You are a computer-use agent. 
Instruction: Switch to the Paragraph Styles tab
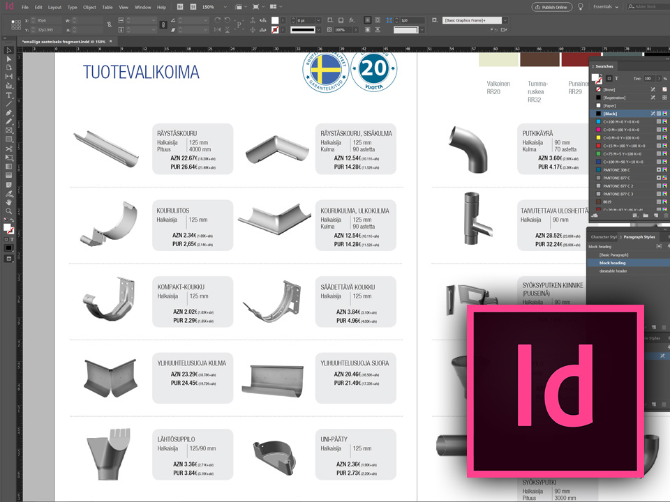coord(639,237)
